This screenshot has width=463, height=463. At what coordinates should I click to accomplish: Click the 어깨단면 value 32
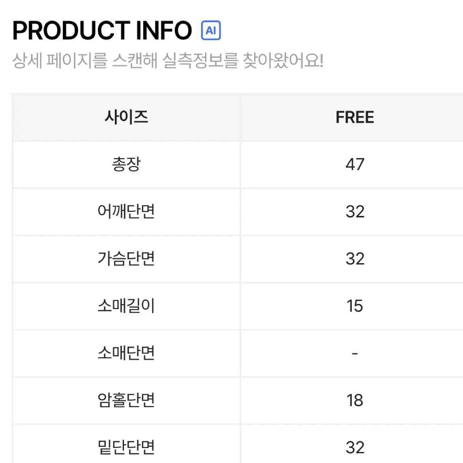pyautogui.click(x=355, y=212)
